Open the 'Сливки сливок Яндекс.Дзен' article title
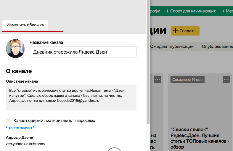The height and width of the screenshot is (151, 233). [200, 138]
